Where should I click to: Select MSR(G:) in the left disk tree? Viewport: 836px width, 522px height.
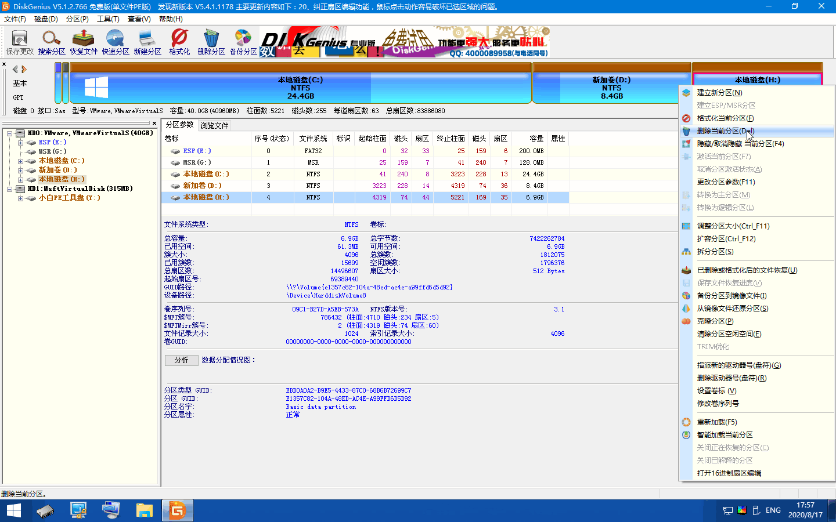(52, 152)
